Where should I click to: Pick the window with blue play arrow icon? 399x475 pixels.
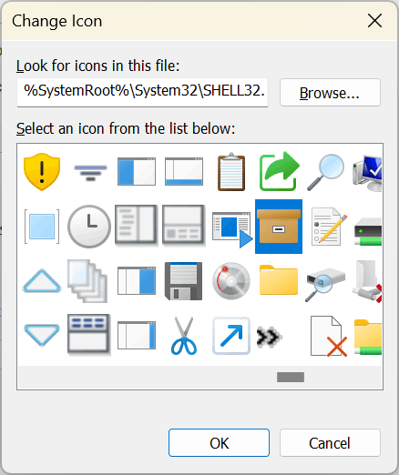pos(232,229)
